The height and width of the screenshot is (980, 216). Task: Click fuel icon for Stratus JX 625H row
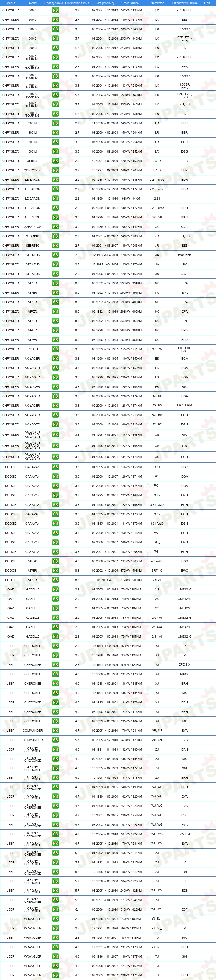(x=56, y=274)
